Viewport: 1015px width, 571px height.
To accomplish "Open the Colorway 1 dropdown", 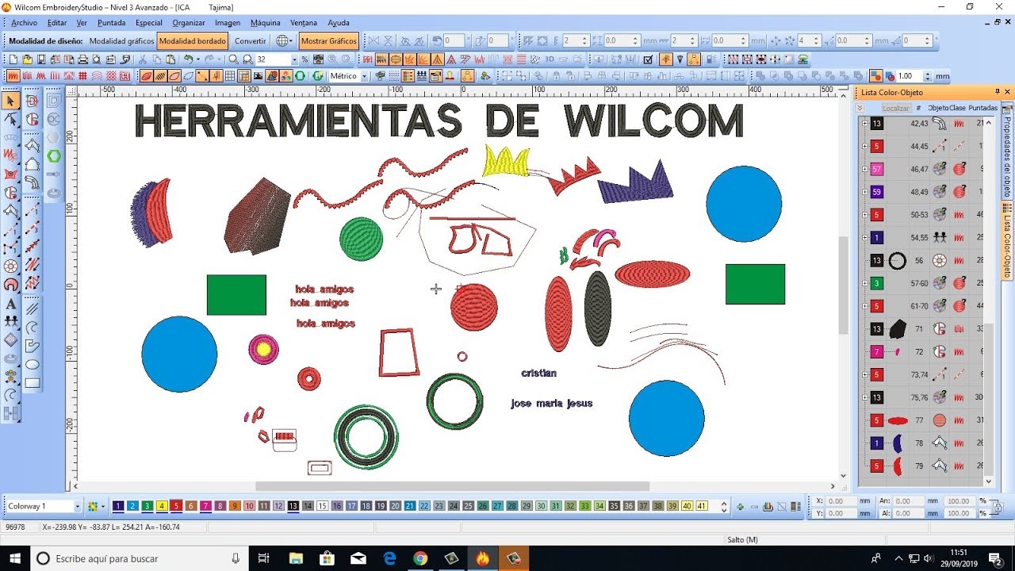I will tap(77, 506).
